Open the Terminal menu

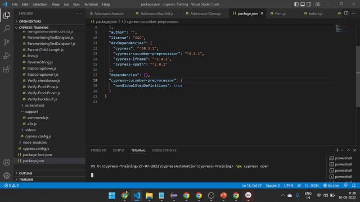pyautogui.click(x=91, y=4)
